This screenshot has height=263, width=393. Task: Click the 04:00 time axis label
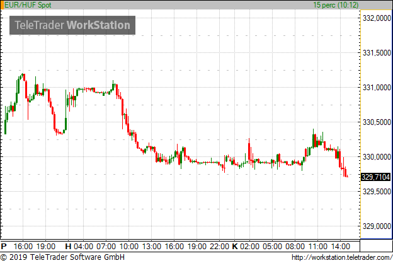(x=84, y=247)
